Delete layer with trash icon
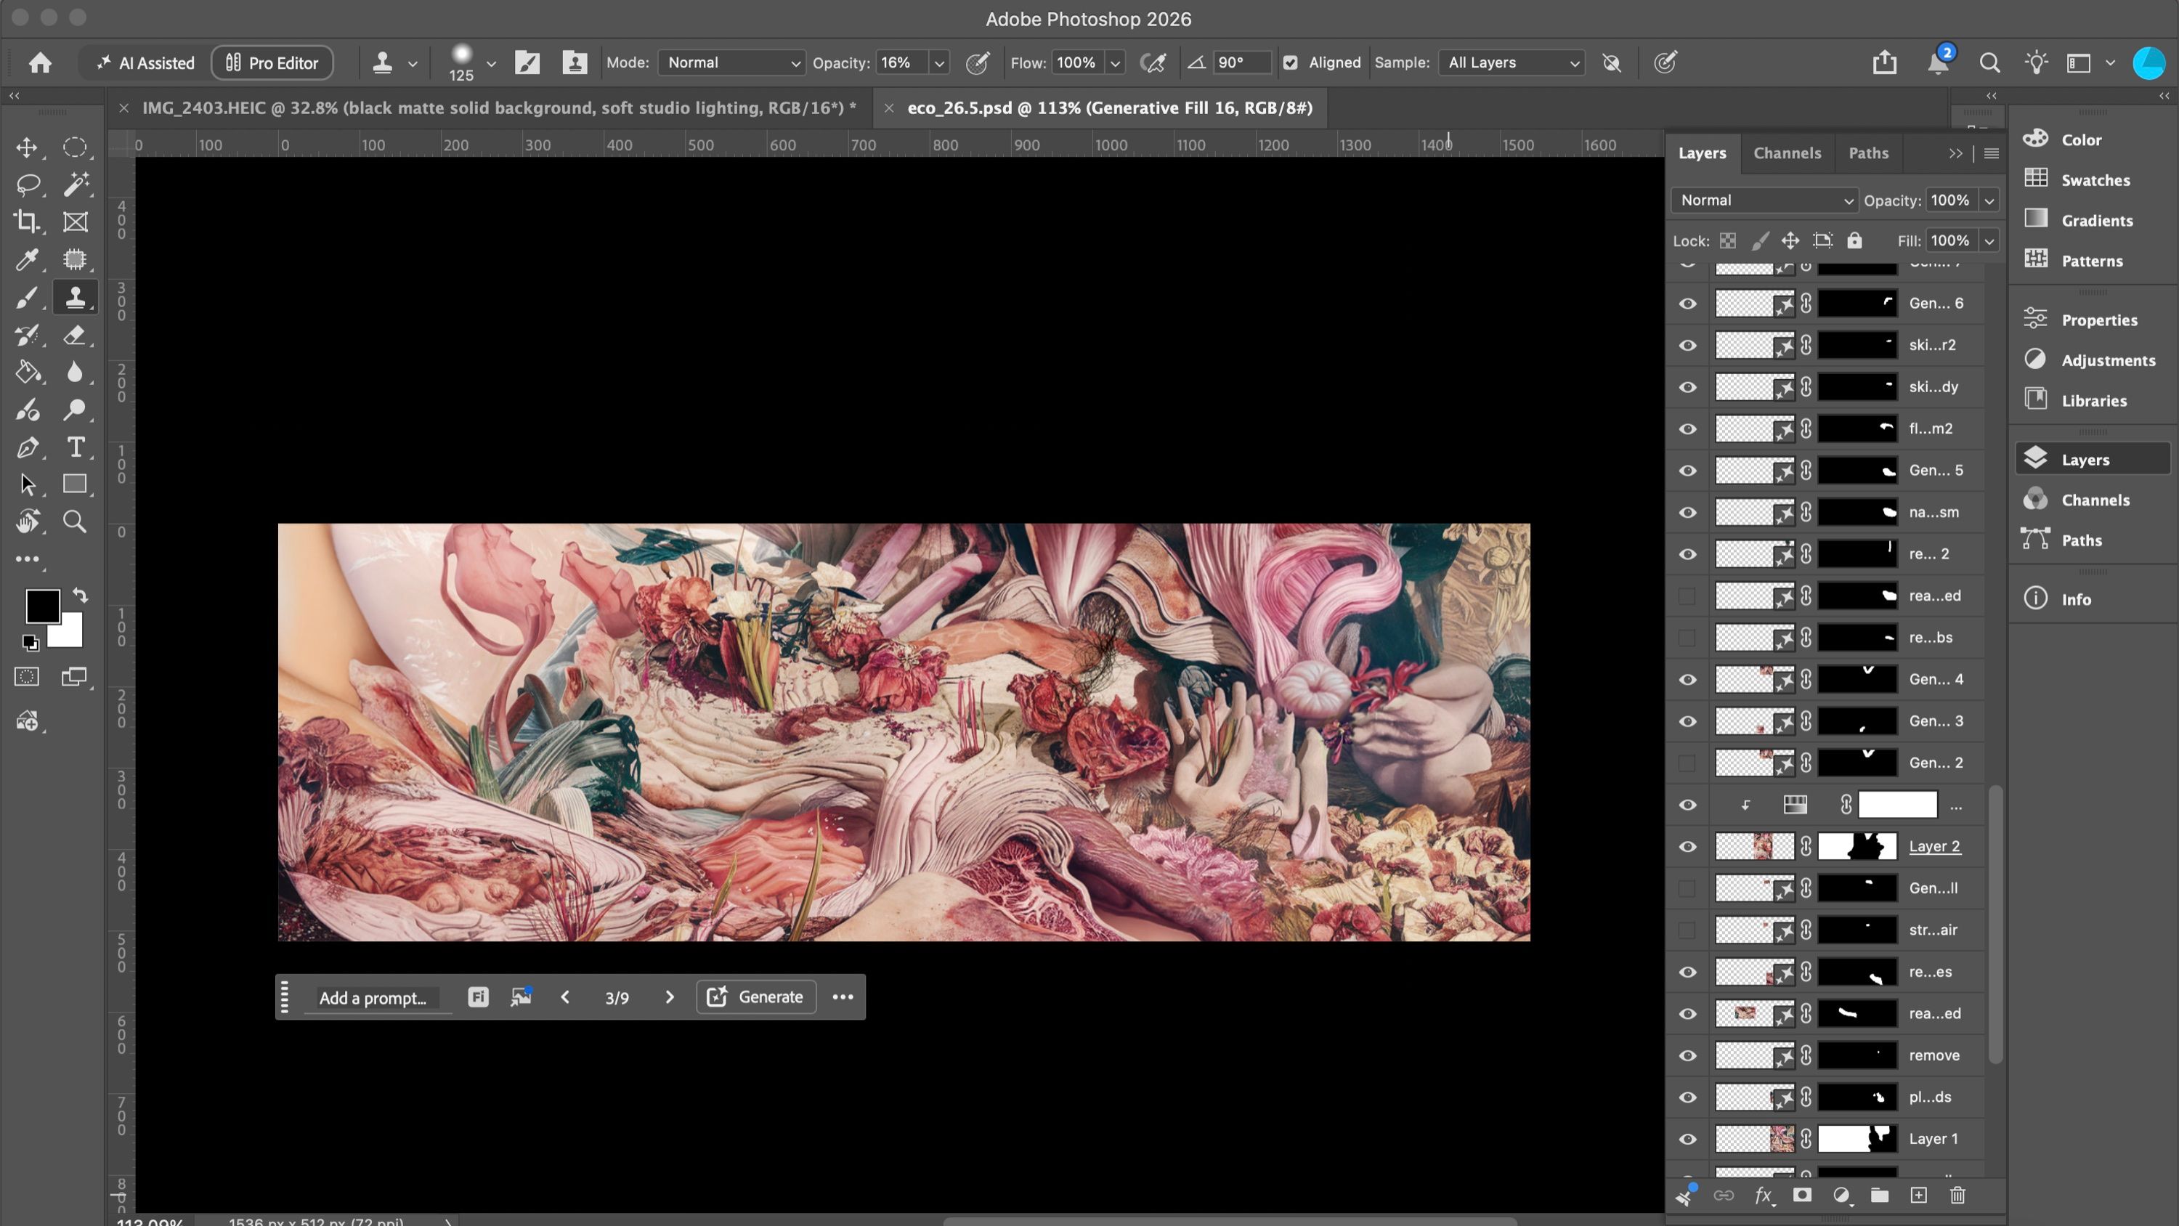Viewport: 2179px width, 1226px height. 1957,1195
